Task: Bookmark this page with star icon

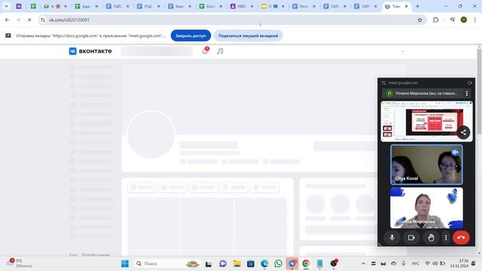Action: point(419,20)
